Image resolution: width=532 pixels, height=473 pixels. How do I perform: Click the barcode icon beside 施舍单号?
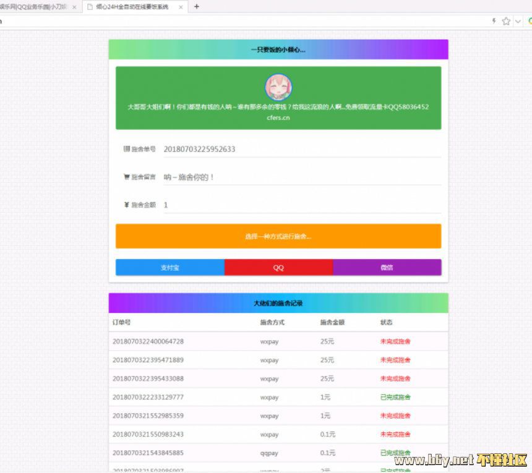coord(127,149)
